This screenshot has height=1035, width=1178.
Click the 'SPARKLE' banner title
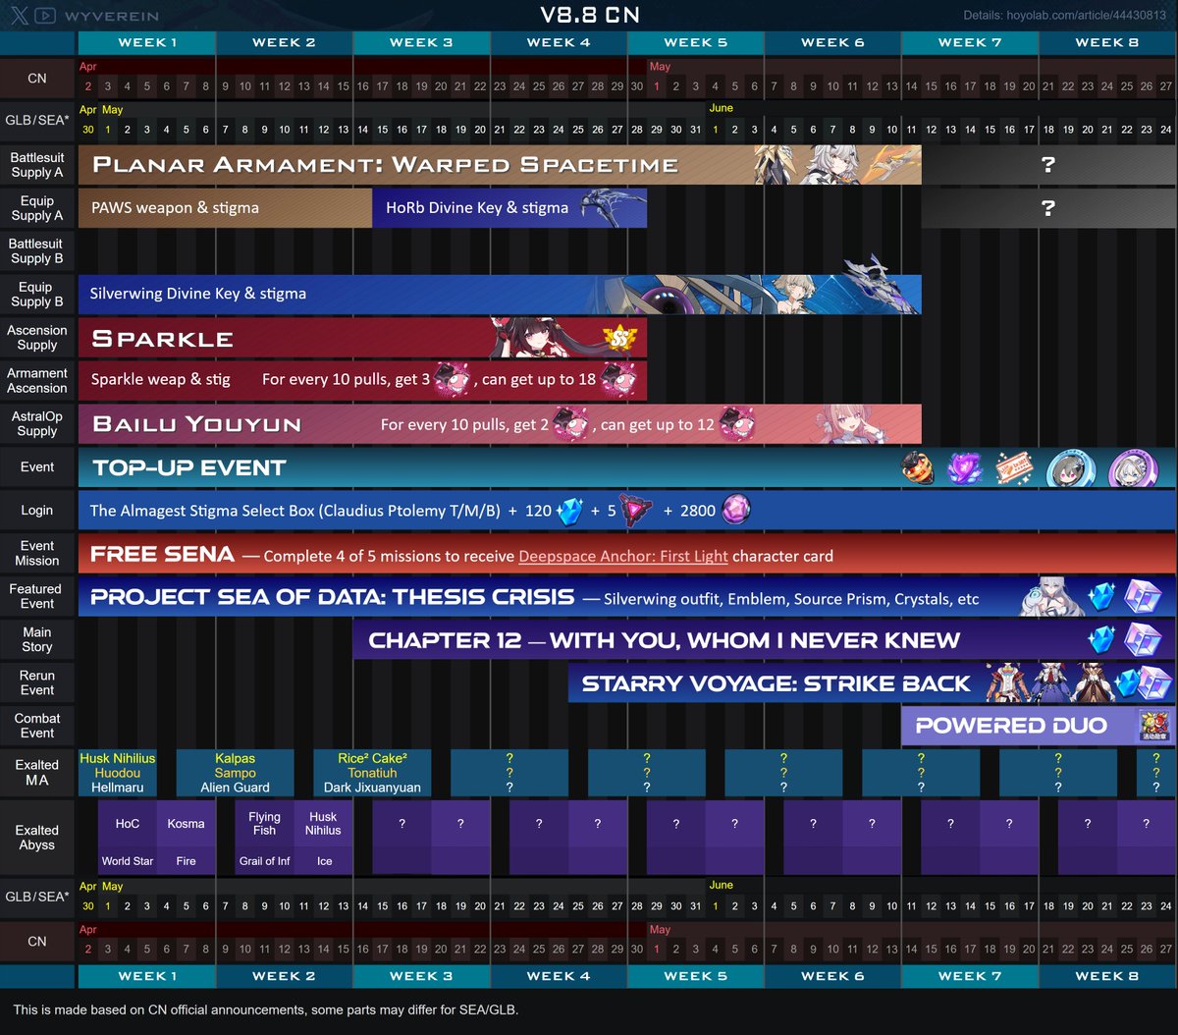point(162,339)
